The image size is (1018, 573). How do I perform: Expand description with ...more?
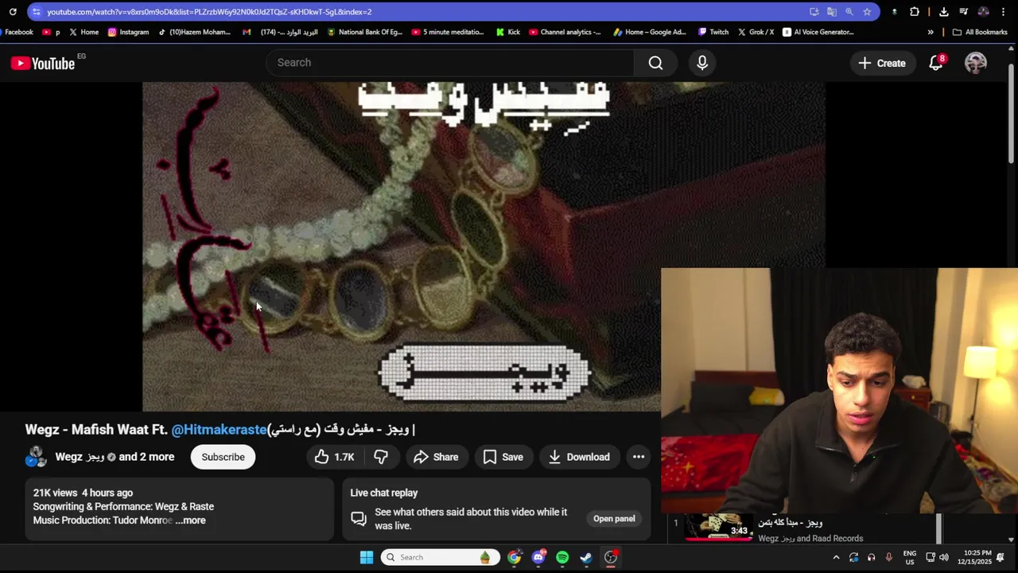click(190, 520)
